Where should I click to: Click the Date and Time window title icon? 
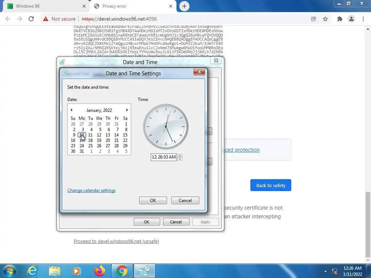62,62
